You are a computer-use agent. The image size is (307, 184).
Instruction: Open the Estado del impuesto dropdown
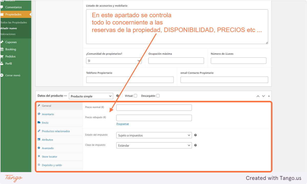pos(154,135)
